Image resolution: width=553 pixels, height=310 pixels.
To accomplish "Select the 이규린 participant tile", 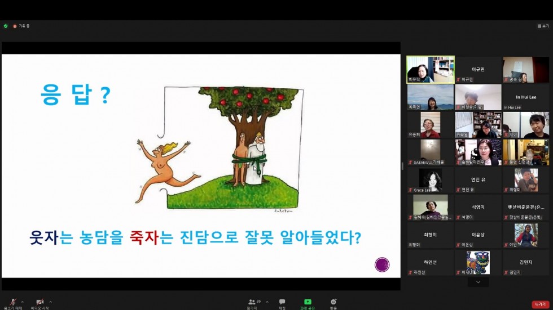I will coord(478,70).
